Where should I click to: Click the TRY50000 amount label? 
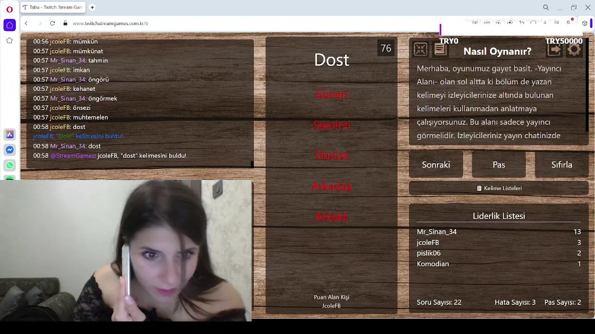[x=564, y=41]
